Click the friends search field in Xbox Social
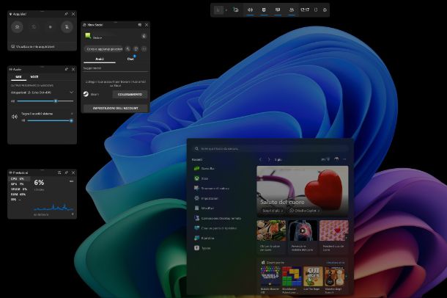 point(104,49)
